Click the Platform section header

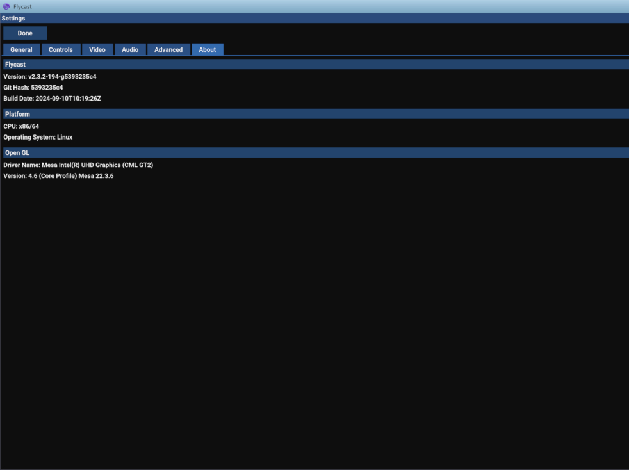[x=316, y=114]
